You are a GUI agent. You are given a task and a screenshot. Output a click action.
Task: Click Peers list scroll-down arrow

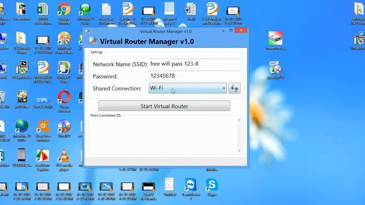(x=240, y=151)
